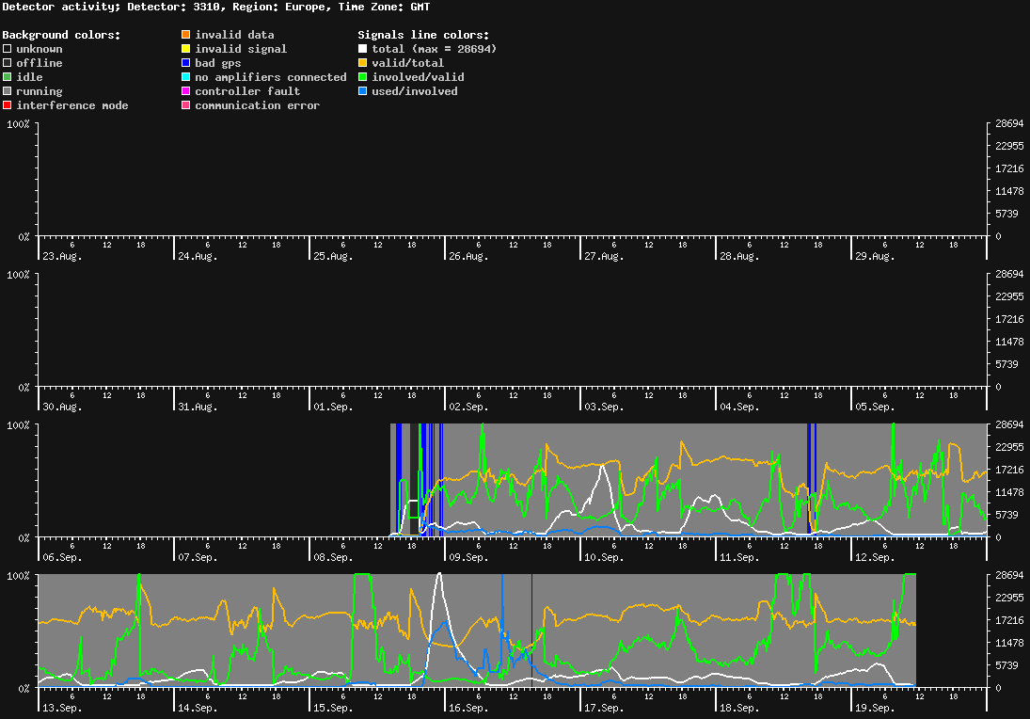Click the magenta controller fault swatch
This screenshot has height=719, width=1030.
[186, 91]
